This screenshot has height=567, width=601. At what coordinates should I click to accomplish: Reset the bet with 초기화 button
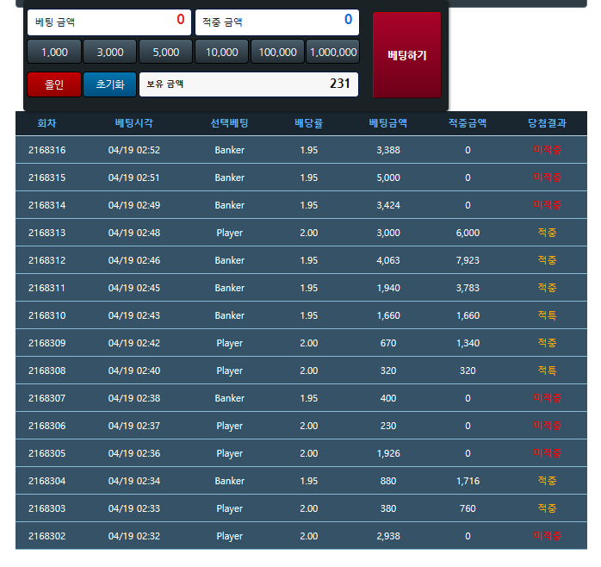pyautogui.click(x=110, y=84)
